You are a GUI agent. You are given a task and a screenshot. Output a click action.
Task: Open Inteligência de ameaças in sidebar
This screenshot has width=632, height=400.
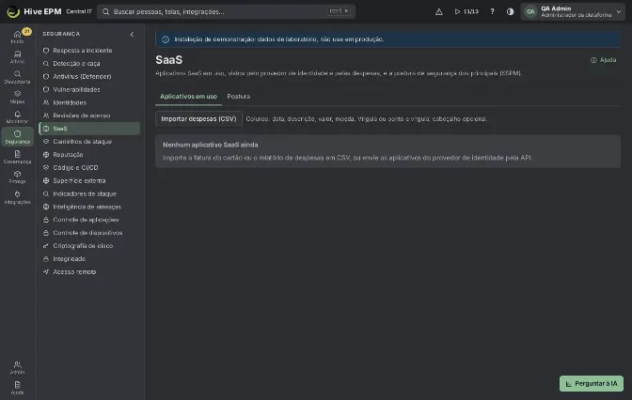pos(89,207)
